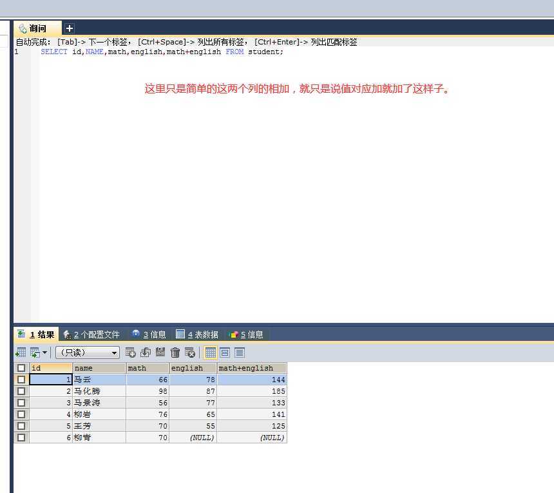Open a new query tab with plus icon
554x493 pixels.
[70, 28]
